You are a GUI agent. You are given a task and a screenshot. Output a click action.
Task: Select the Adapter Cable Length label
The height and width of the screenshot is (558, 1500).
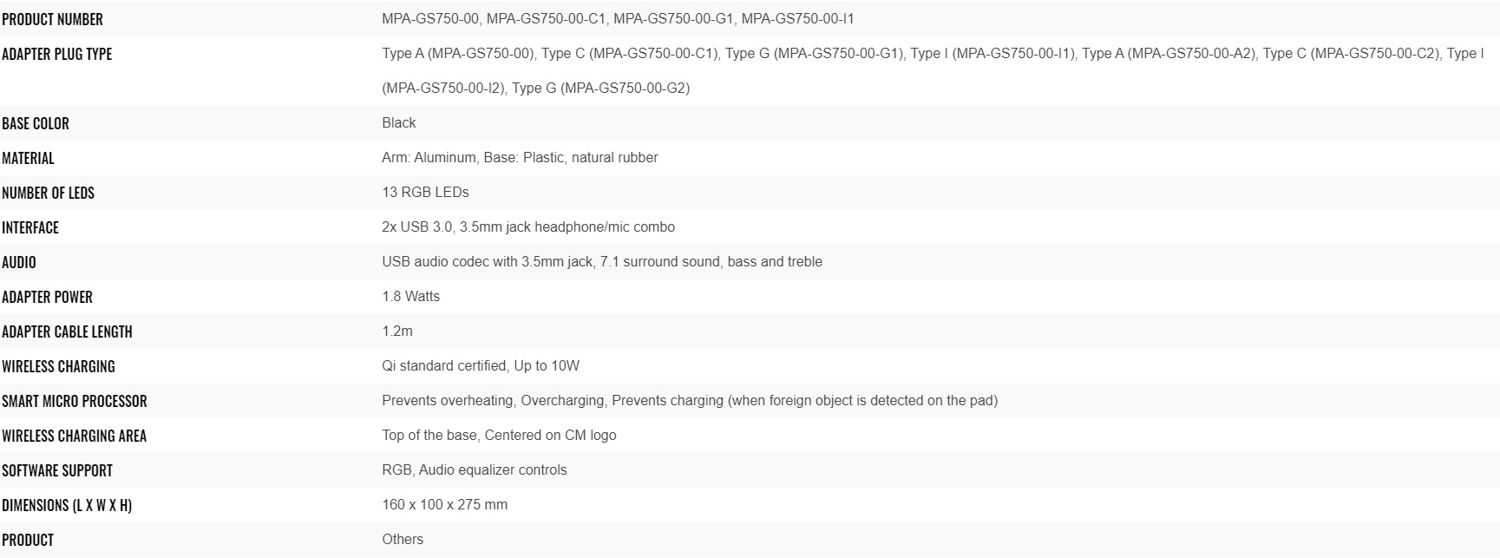click(67, 332)
